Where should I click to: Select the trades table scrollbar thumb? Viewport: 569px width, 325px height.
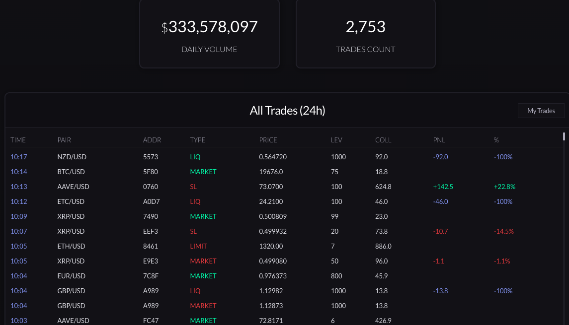tap(564, 136)
